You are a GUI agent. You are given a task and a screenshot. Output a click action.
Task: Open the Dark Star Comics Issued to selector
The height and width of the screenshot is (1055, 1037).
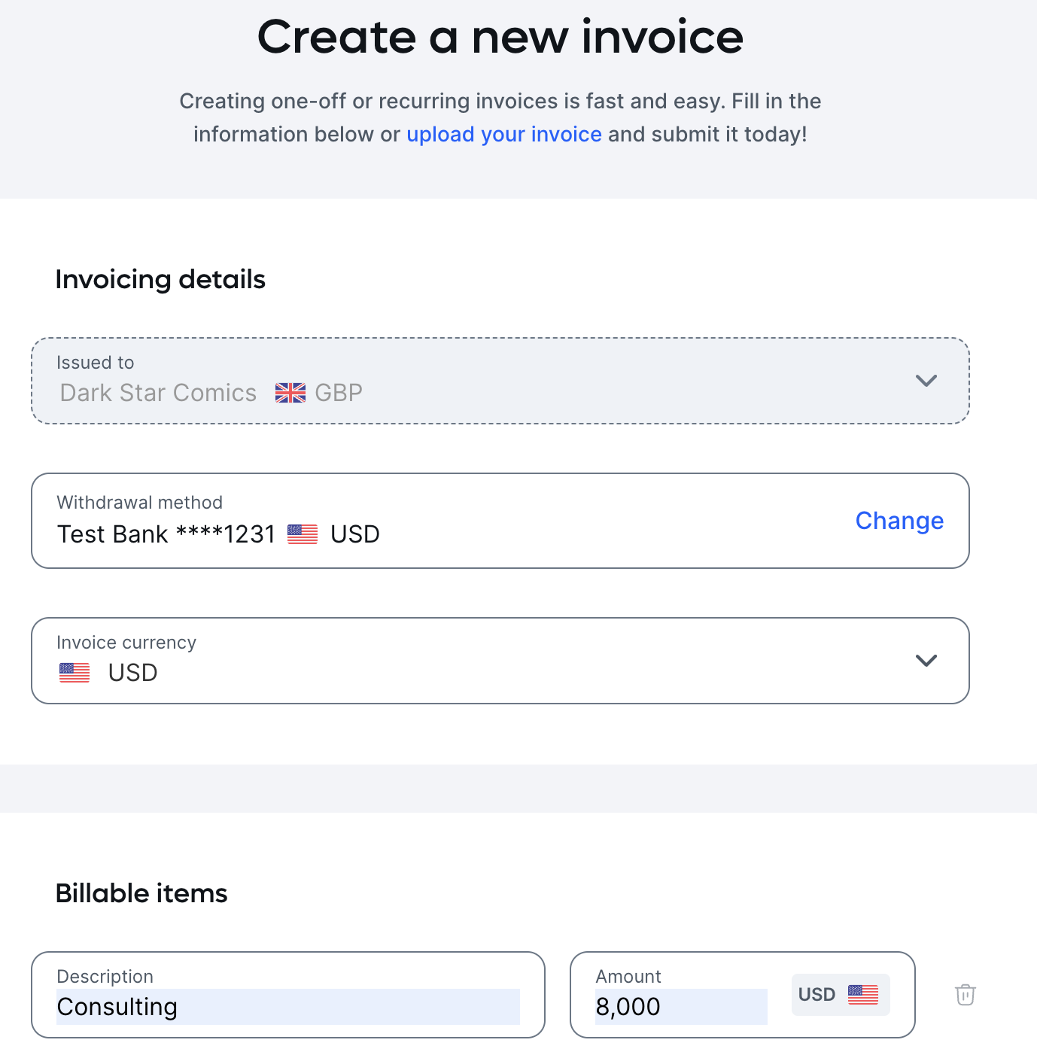pyautogui.click(x=500, y=381)
